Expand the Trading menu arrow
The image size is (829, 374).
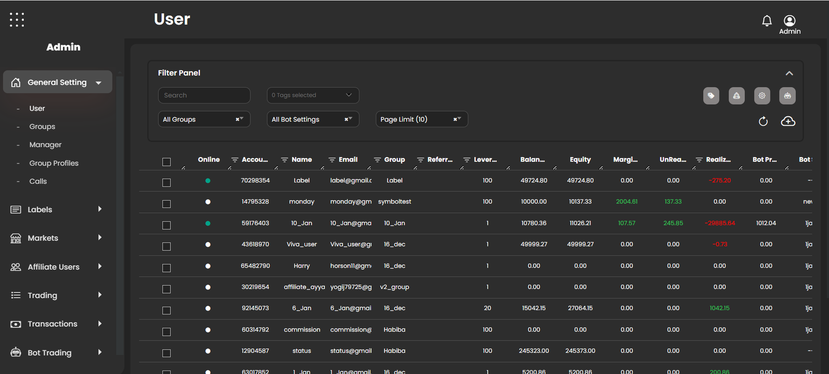pos(100,295)
